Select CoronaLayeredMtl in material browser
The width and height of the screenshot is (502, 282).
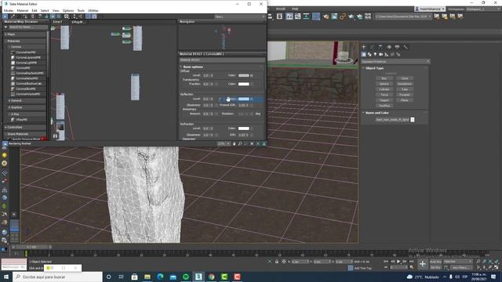point(28,57)
